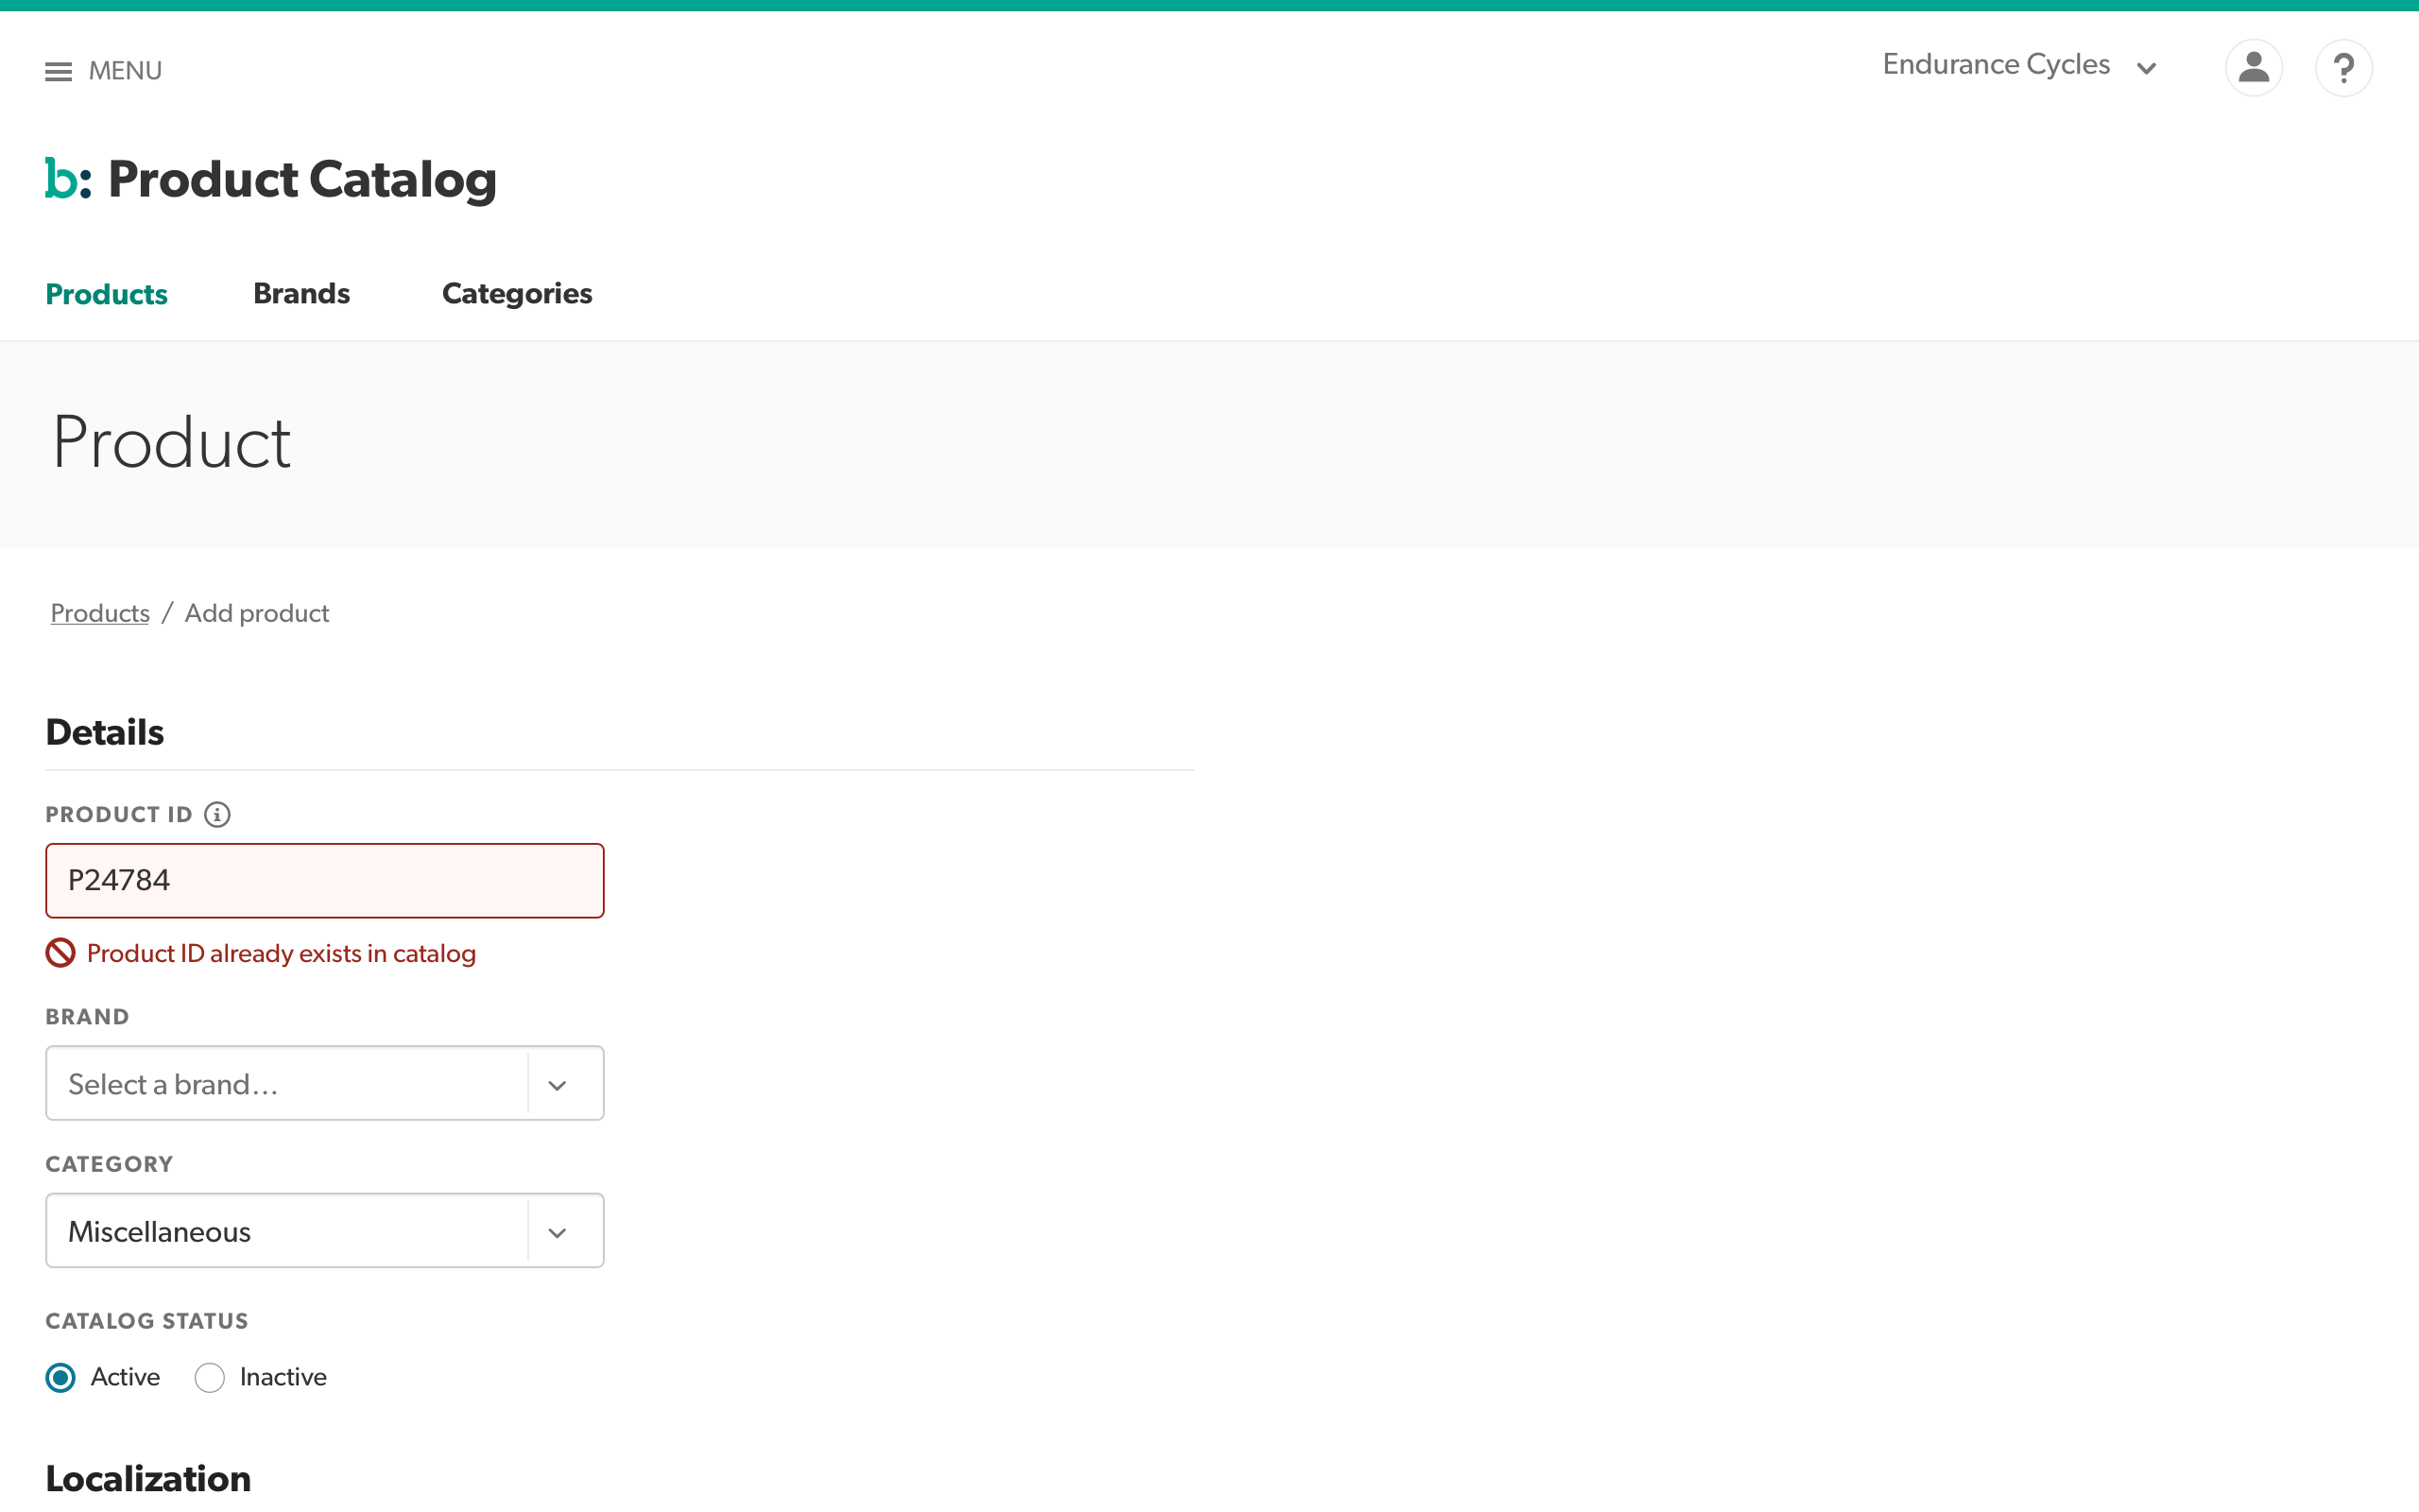This screenshot has width=2419, height=1512.
Task: Click the Brand dropdown chevron arrow
Action: [x=558, y=1085]
